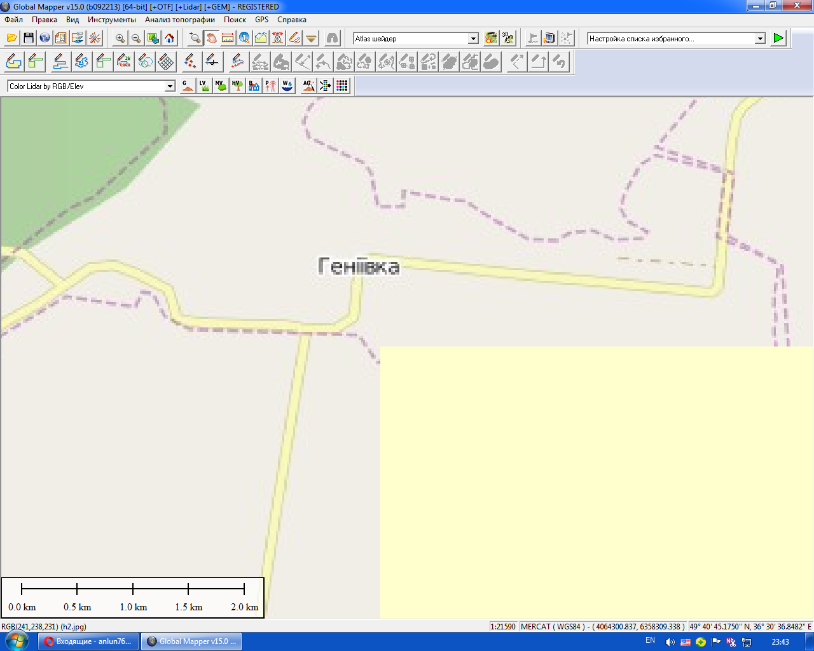This screenshot has height=651, width=814.
Task: Toggle Lidar Ground points filter button
Action: pyautogui.click(x=187, y=86)
